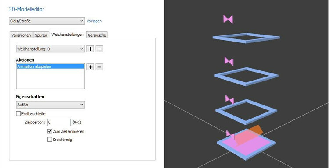
Task: Open the Gleis/Straße dropdown
Action: (47, 21)
